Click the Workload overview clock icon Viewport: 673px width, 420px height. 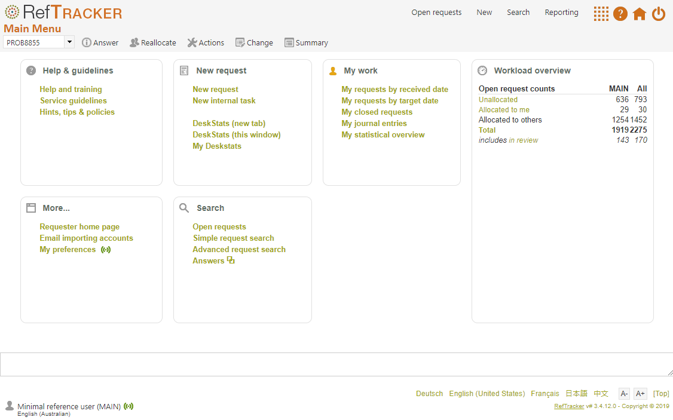[482, 70]
